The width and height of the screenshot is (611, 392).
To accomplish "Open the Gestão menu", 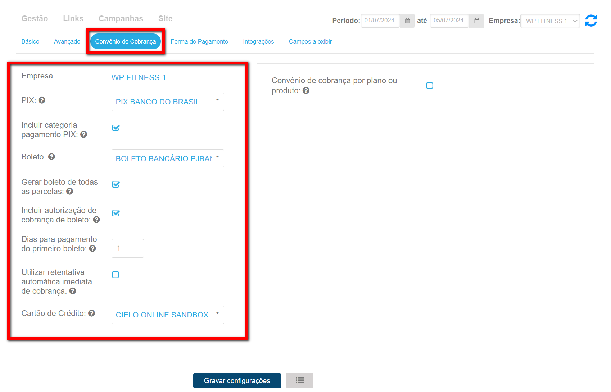I will pyautogui.click(x=35, y=18).
